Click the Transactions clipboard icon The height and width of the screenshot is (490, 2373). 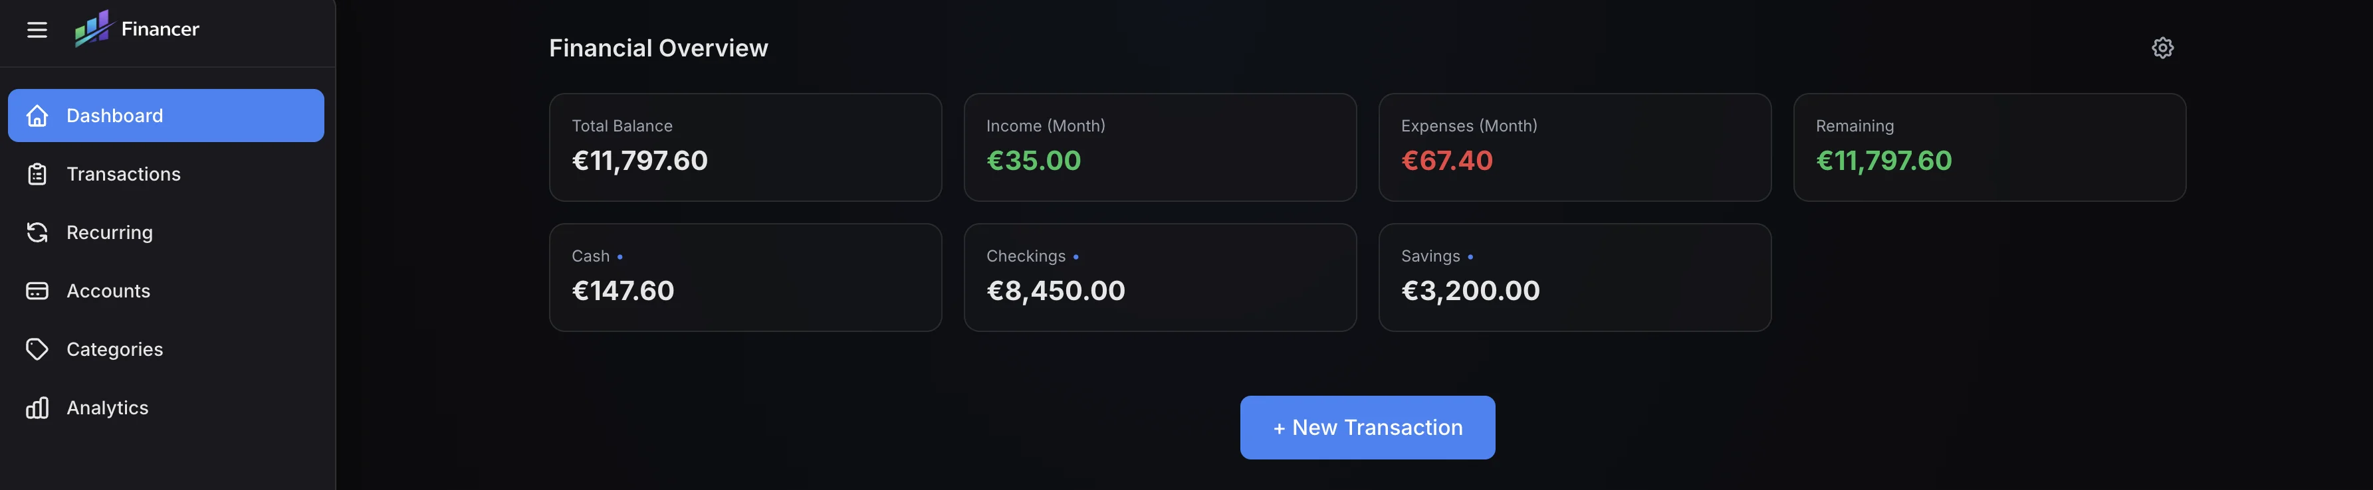tap(37, 174)
